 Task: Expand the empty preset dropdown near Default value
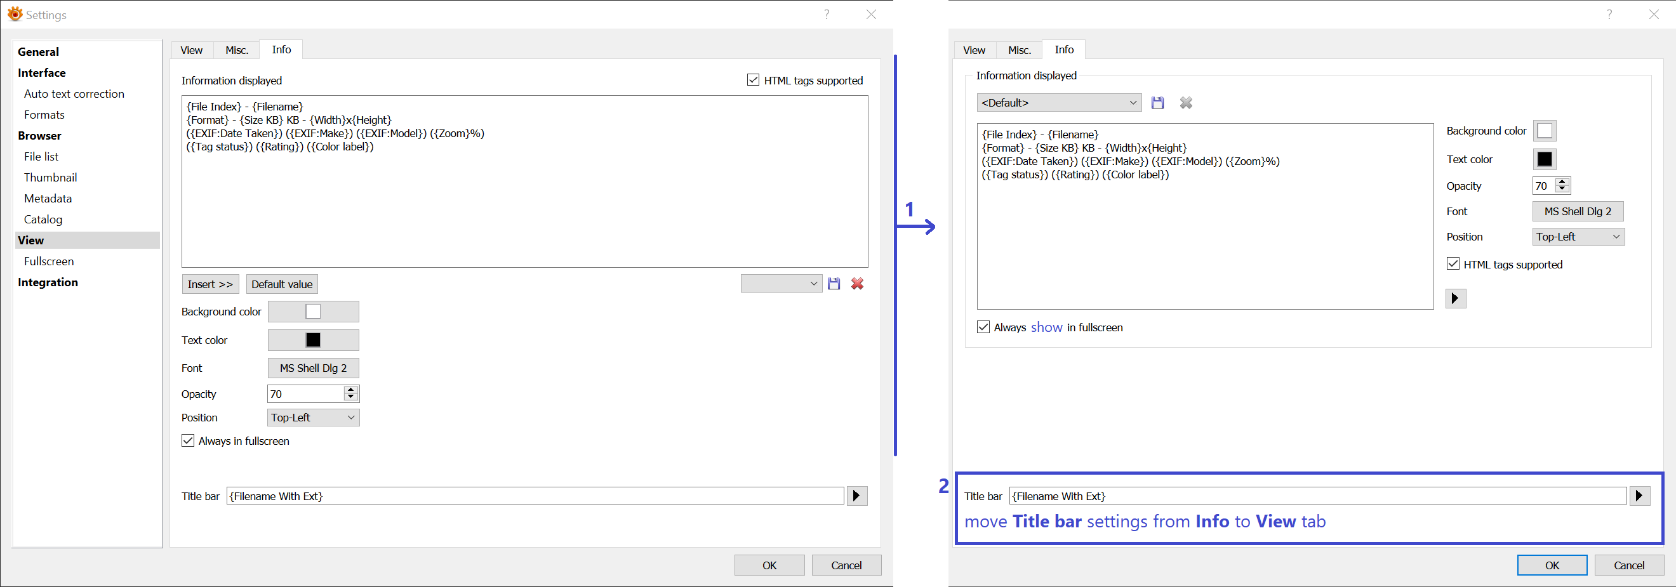tap(781, 284)
